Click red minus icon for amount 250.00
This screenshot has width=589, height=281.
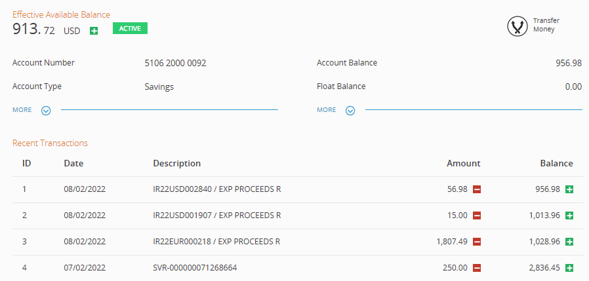click(x=477, y=268)
